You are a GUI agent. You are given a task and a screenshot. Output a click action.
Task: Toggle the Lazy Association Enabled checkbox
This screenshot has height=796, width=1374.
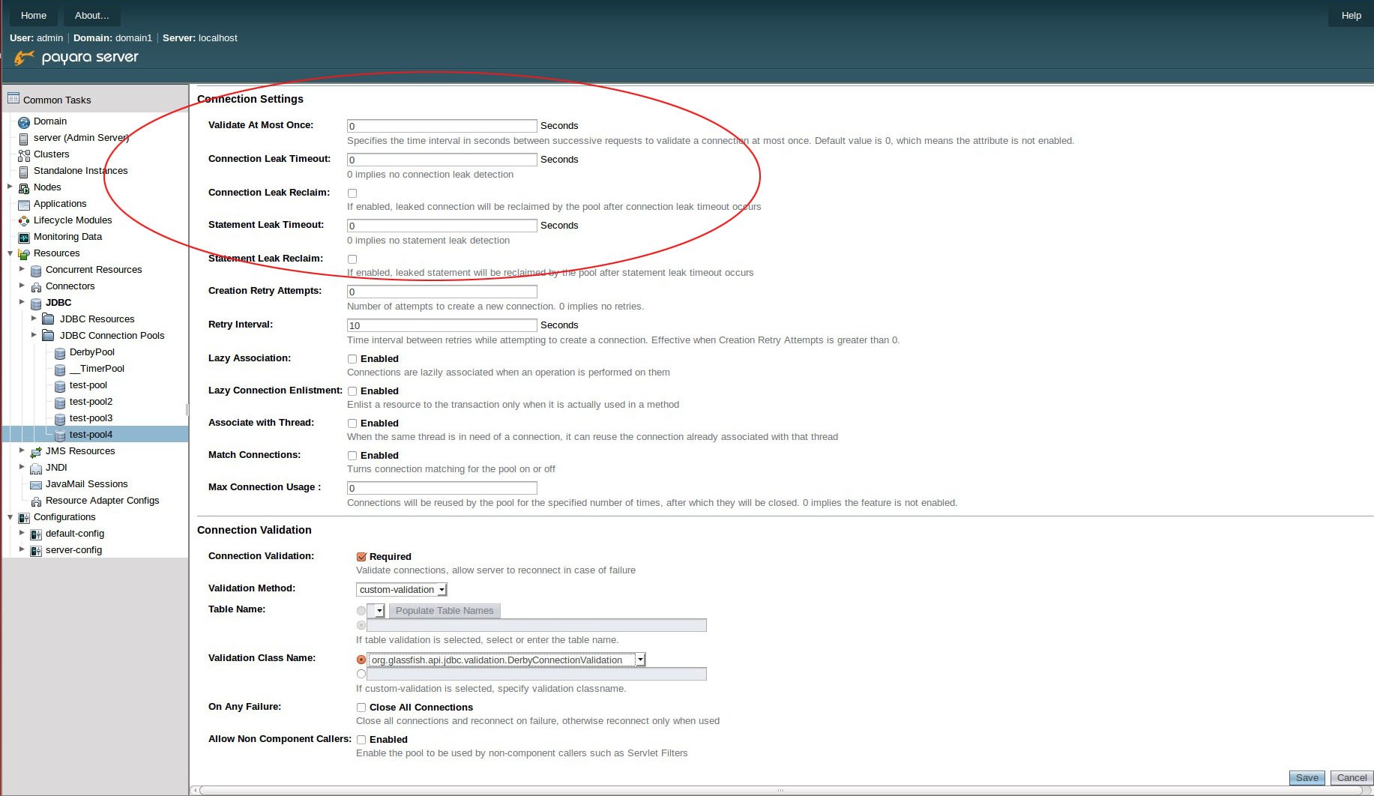[x=352, y=359]
